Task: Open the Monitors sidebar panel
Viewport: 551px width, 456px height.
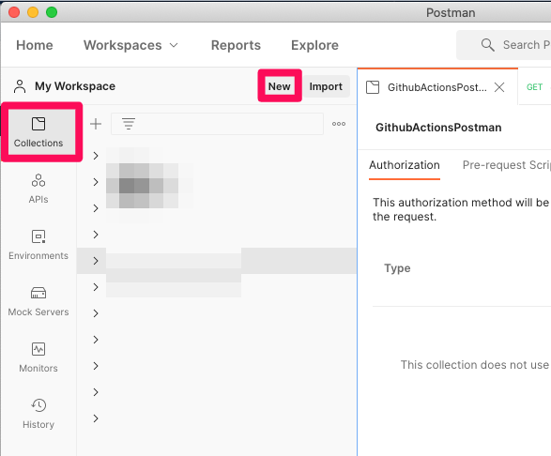Action: click(38, 357)
